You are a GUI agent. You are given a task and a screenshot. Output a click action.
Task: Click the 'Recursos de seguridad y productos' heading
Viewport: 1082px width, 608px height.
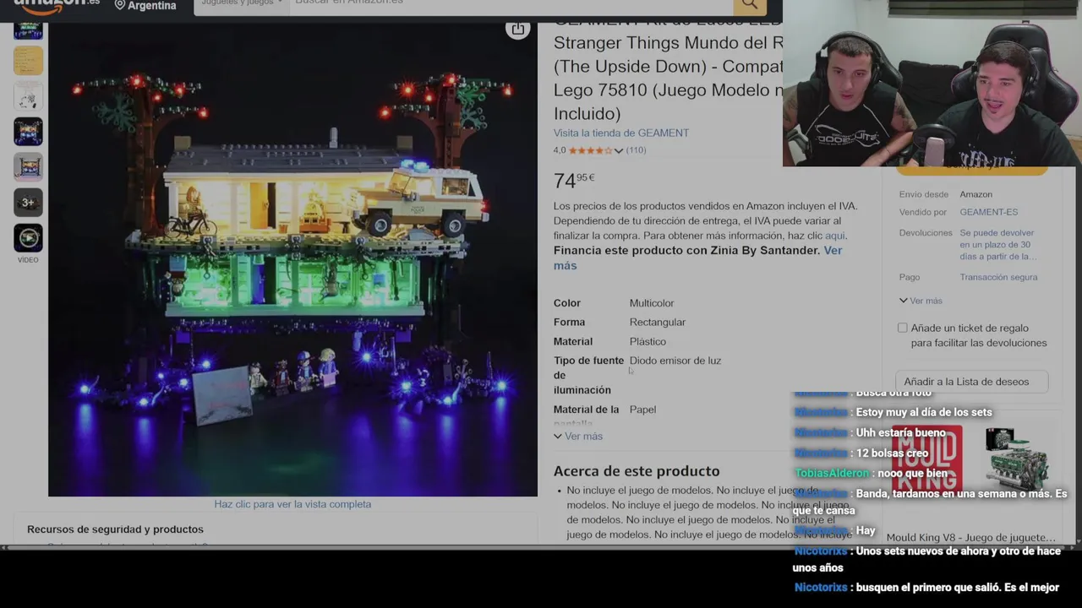point(115,529)
